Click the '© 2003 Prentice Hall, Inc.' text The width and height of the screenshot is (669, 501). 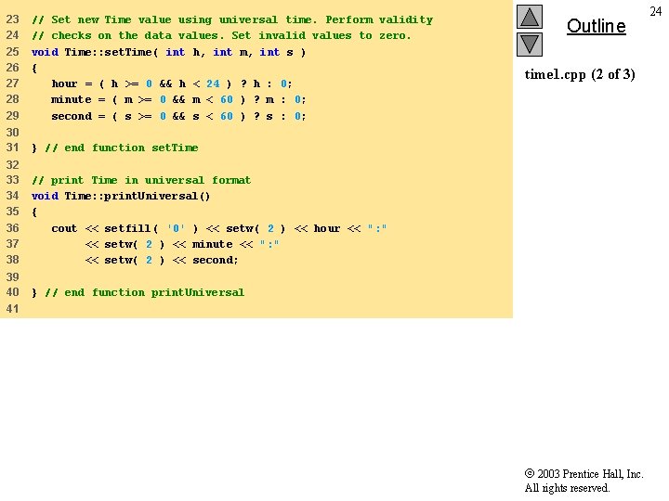click(x=584, y=474)
